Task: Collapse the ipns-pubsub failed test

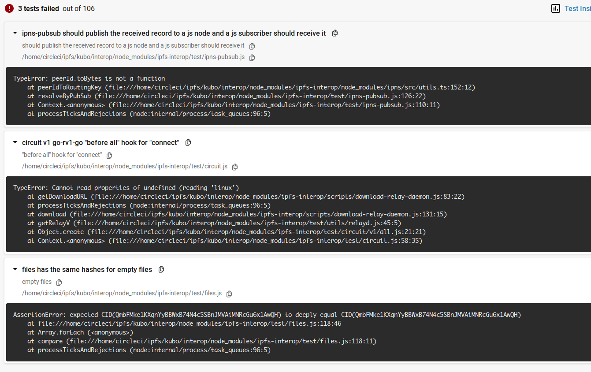Action: pyautogui.click(x=15, y=33)
